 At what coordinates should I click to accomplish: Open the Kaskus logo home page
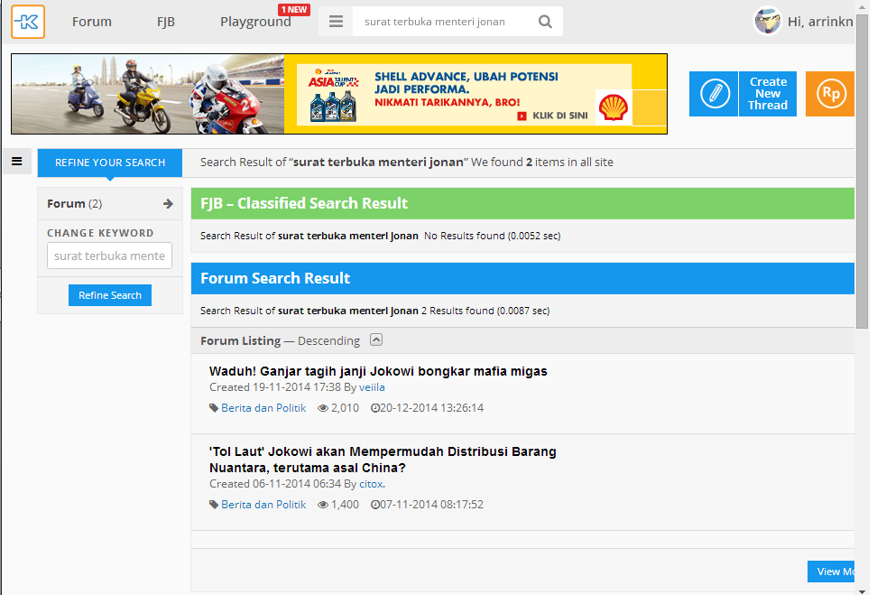pos(28,22)
